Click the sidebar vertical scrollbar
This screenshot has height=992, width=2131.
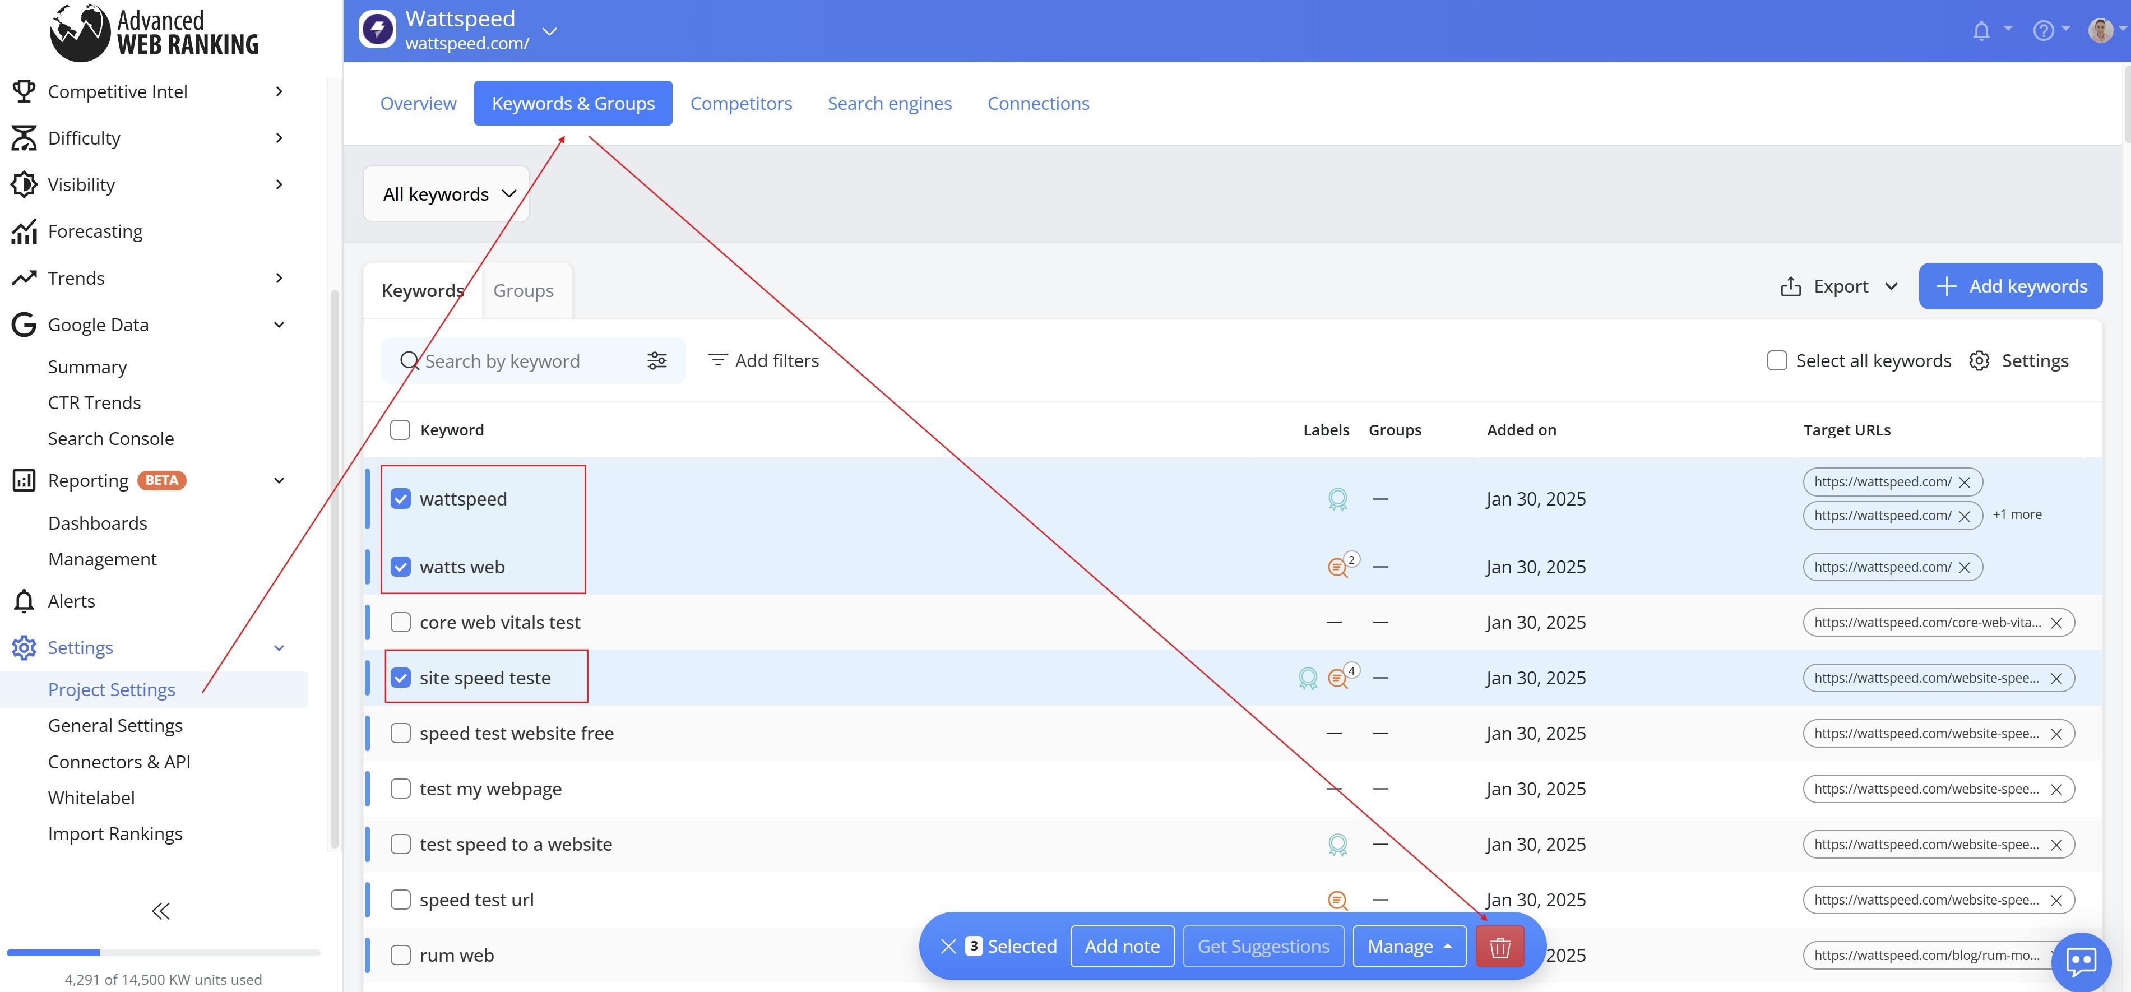point(335,569)
